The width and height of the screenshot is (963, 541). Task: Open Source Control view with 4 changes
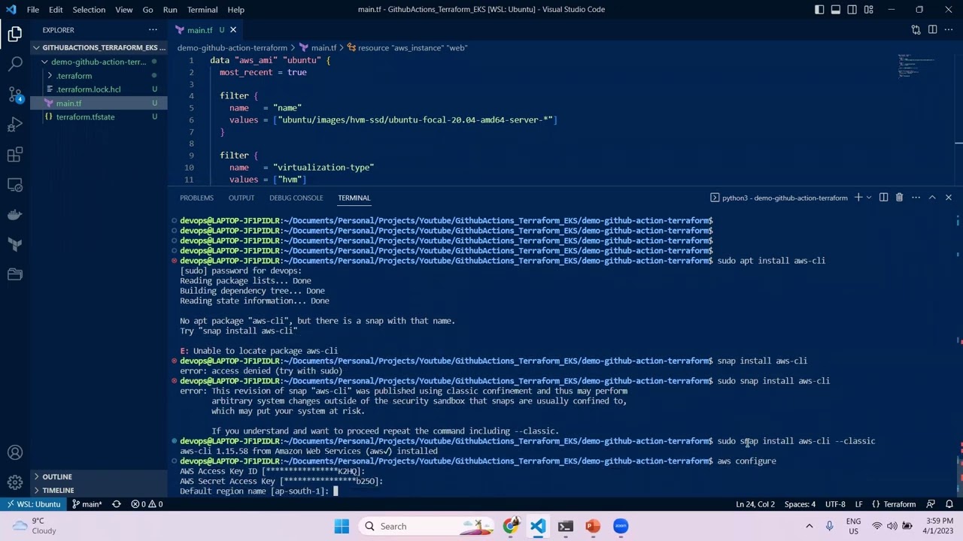[15, 95]
